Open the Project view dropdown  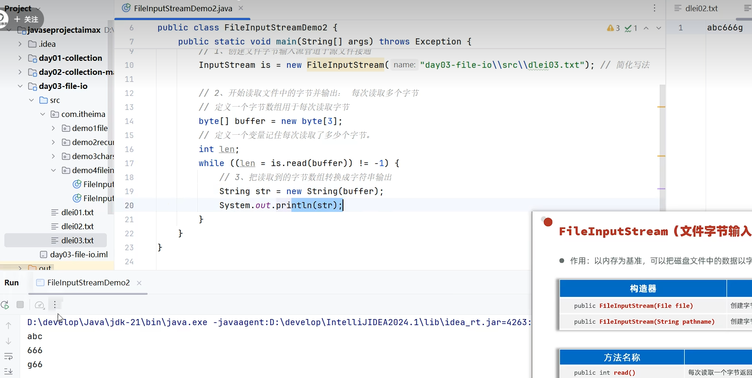pos(22,8)
